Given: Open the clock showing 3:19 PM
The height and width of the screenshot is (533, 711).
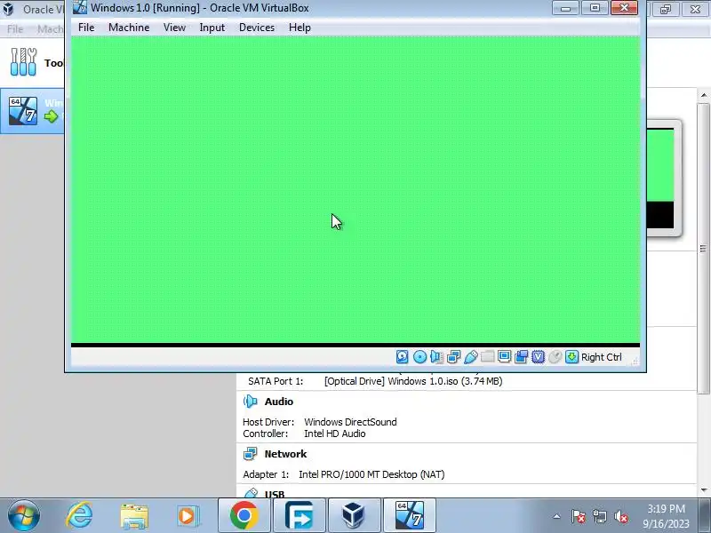Looking at the screenshot, I should point(666,516).
